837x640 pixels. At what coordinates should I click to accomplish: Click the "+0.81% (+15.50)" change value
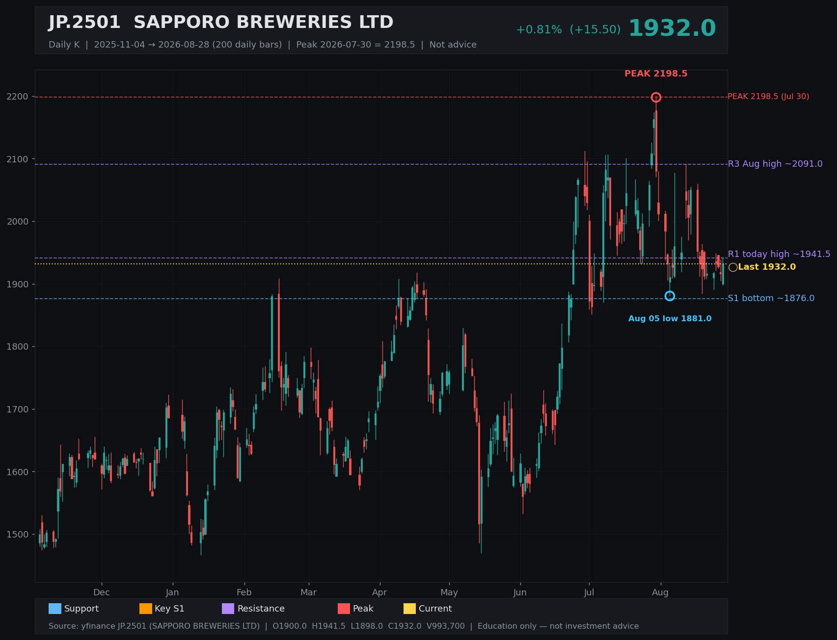tap(568, 30)
